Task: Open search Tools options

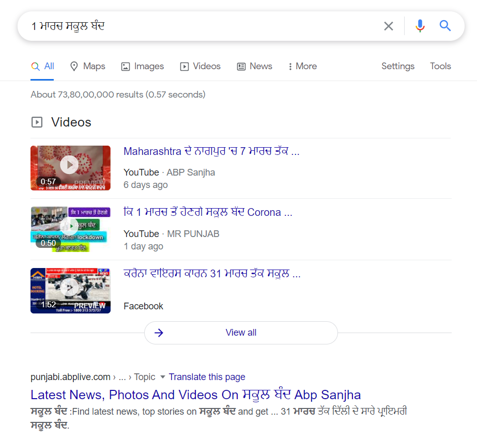Action: click(440, 66)
